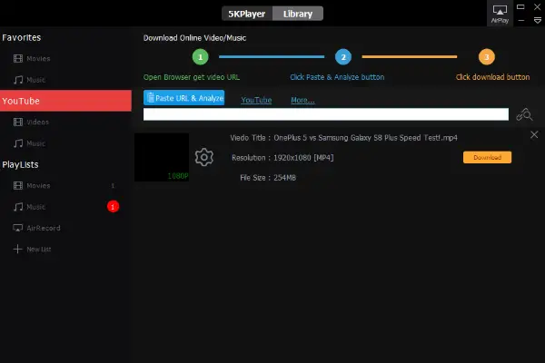Download the OnePlus 5 video
The height and width of the screenshot is (363, 545).
coord(487,157)
